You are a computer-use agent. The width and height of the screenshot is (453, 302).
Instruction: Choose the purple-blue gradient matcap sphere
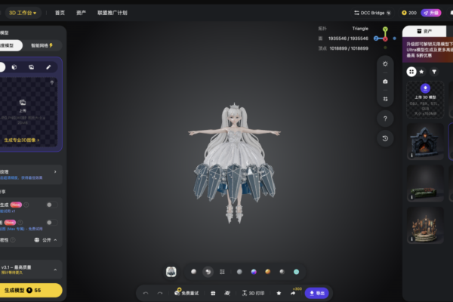pos(254,272)
